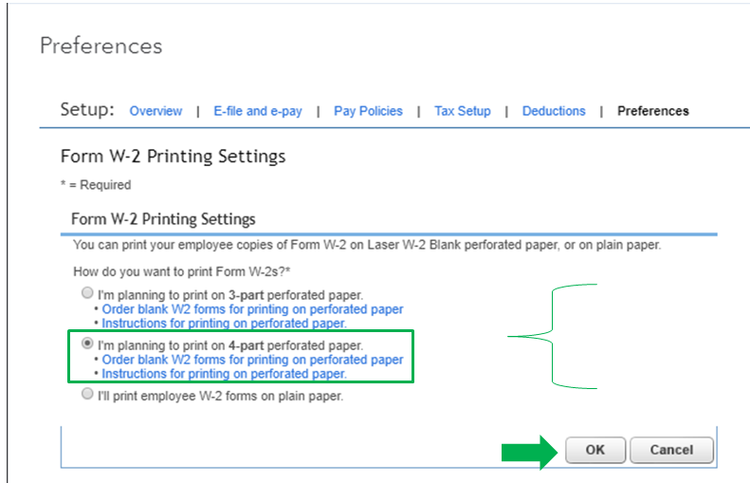The height and width of the screenshot is (483, 750).
Task: Click Order blank W2 forms link under 4-part
Action: click(252, 360)
